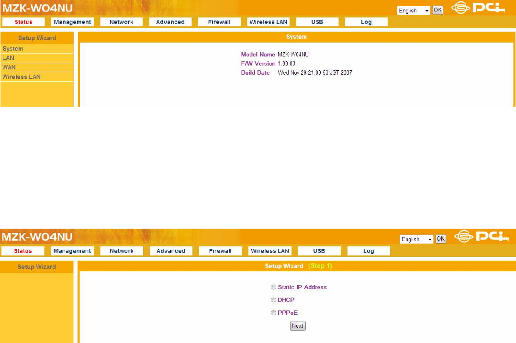Open USB tab in top System window
The width and height of the screenshot is (516, 343).
point(317,22)
